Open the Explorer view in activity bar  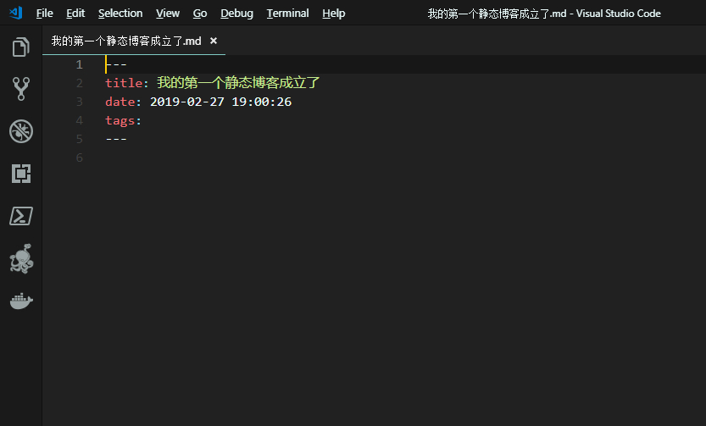click(x=20, y=47)
